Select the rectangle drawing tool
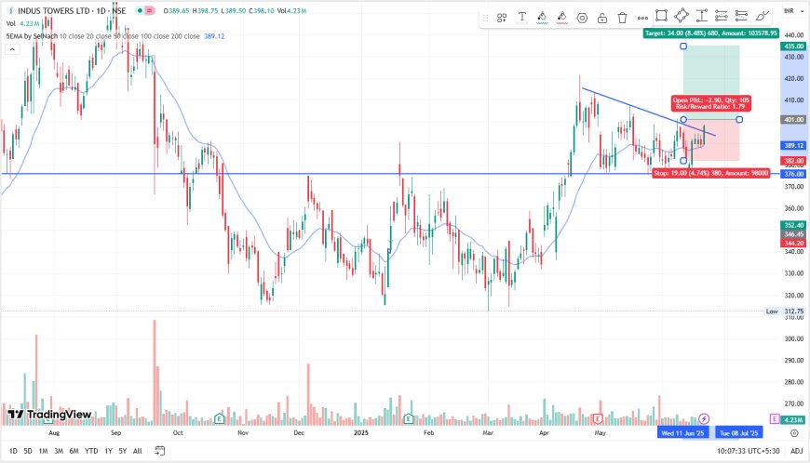The image size is (810, 463). (661, 16)
